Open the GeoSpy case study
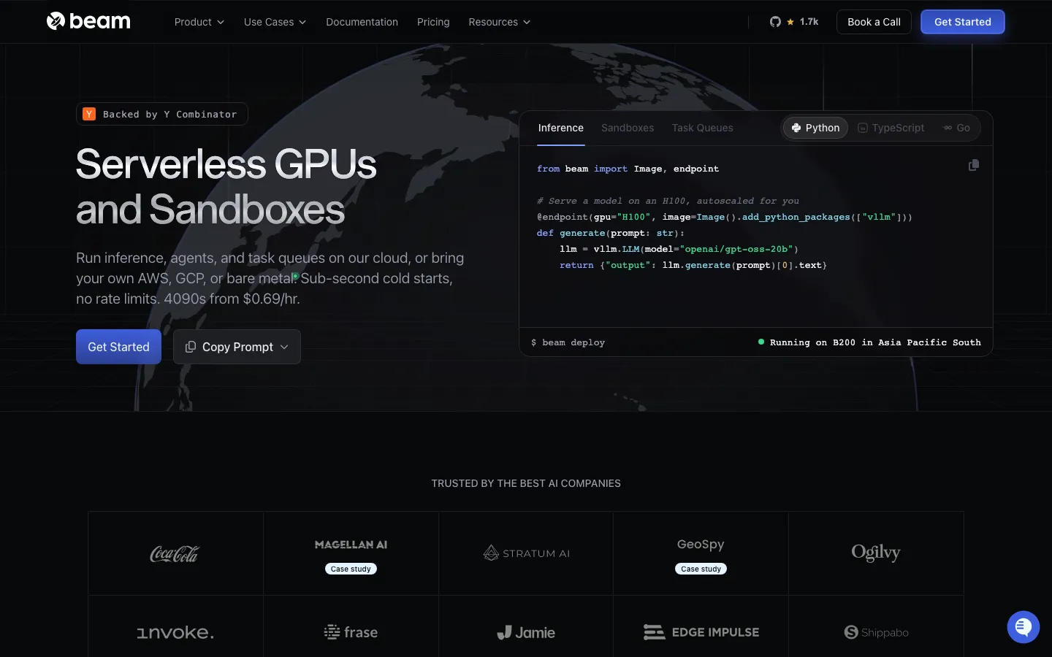 (x=701, y=569)
